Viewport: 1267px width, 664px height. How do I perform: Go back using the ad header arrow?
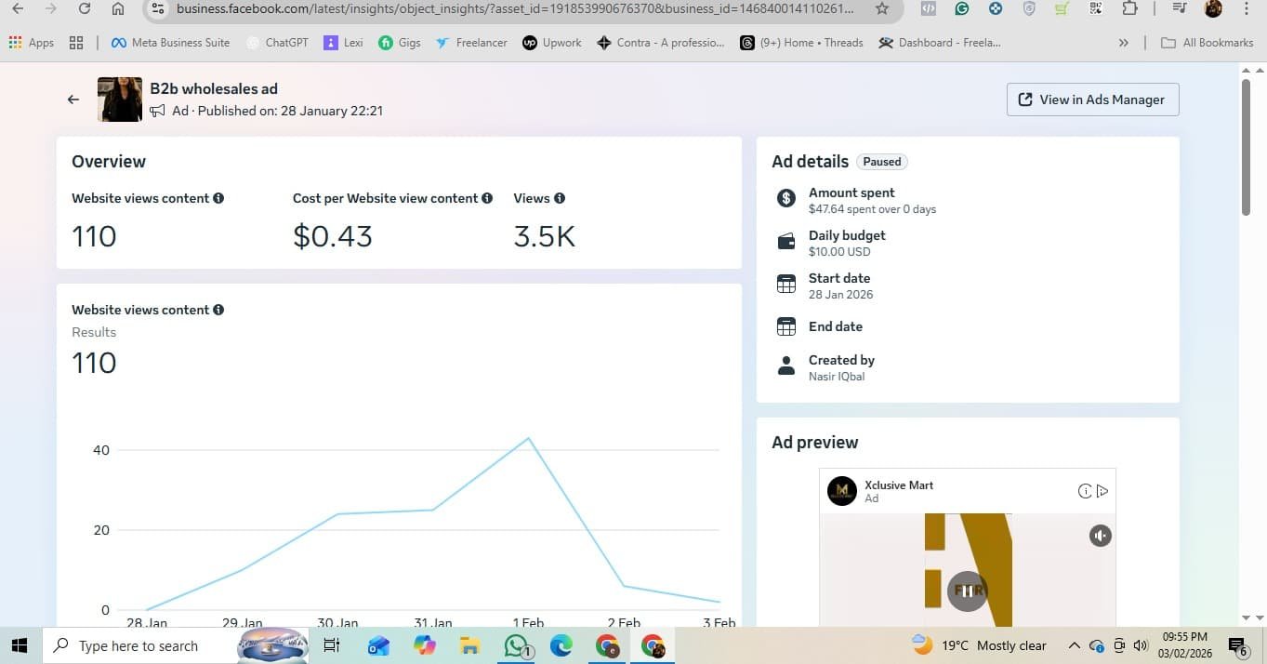click(73, 100)
